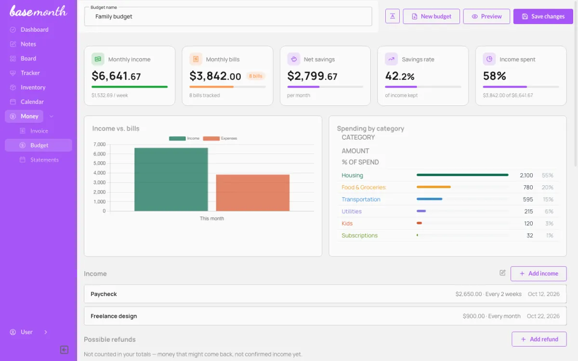The image size is (578, 361).
Task: Select the Kids category row
Action: 447,223
